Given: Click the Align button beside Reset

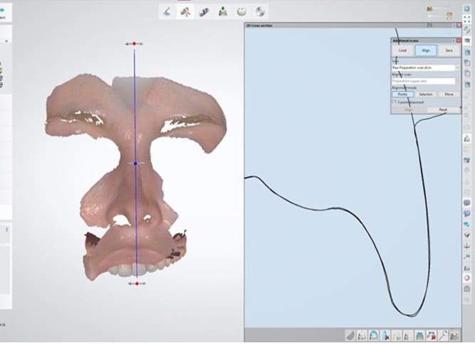Looking at the screenshot, I should pyautogui.click(x=408, y=109).
